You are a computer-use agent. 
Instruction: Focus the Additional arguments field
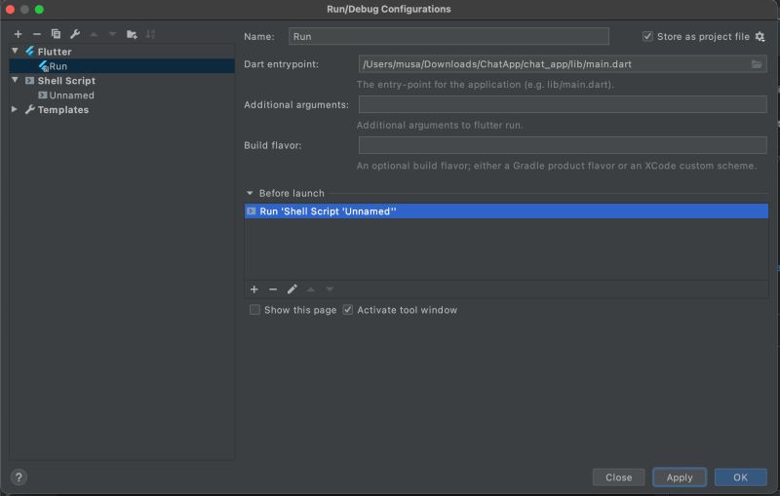point(563,104)
